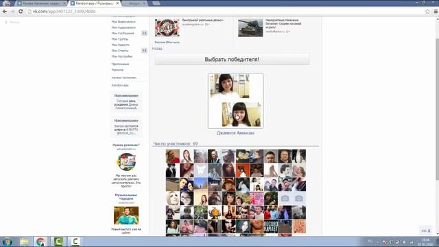Click the Мои Ответы counter badge
The image size is (439, 247).
144,51
